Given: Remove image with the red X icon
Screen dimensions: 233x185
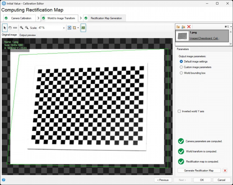Looking at the screenshot, I should (189, 27).
